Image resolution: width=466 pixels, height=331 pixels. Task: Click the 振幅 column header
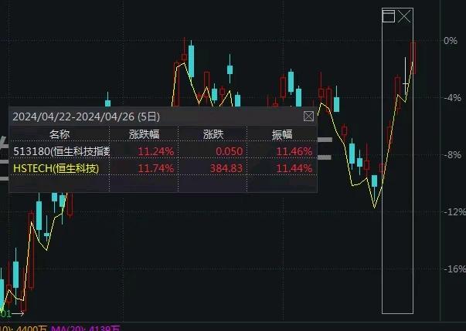pyautogui.click(x=282, y=134)
